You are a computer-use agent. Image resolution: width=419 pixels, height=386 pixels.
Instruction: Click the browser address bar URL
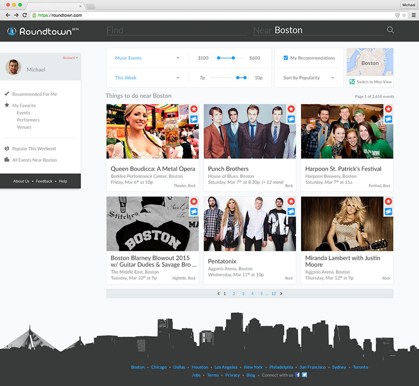click(x=60, y=15)
